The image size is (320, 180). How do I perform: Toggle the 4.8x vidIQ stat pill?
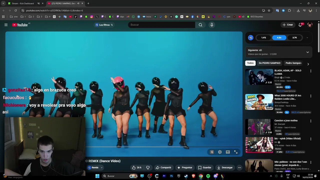click(x=279, y=37)
